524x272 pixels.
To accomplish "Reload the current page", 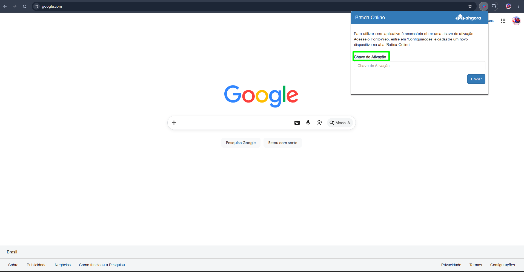I will 25,6.
